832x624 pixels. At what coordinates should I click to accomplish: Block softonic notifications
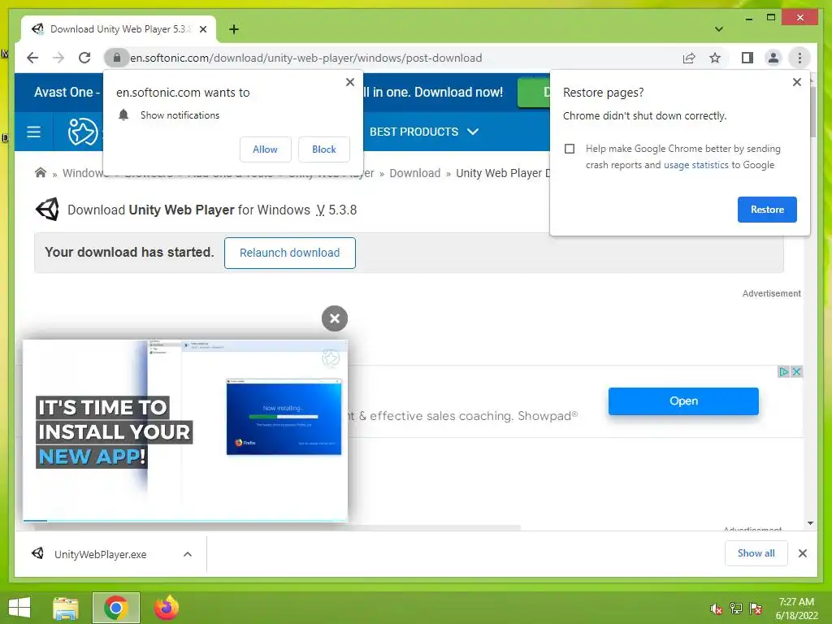[323, 149]
